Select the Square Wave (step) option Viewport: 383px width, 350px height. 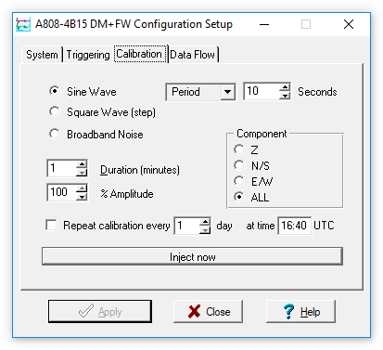click(x=102, y=112)
